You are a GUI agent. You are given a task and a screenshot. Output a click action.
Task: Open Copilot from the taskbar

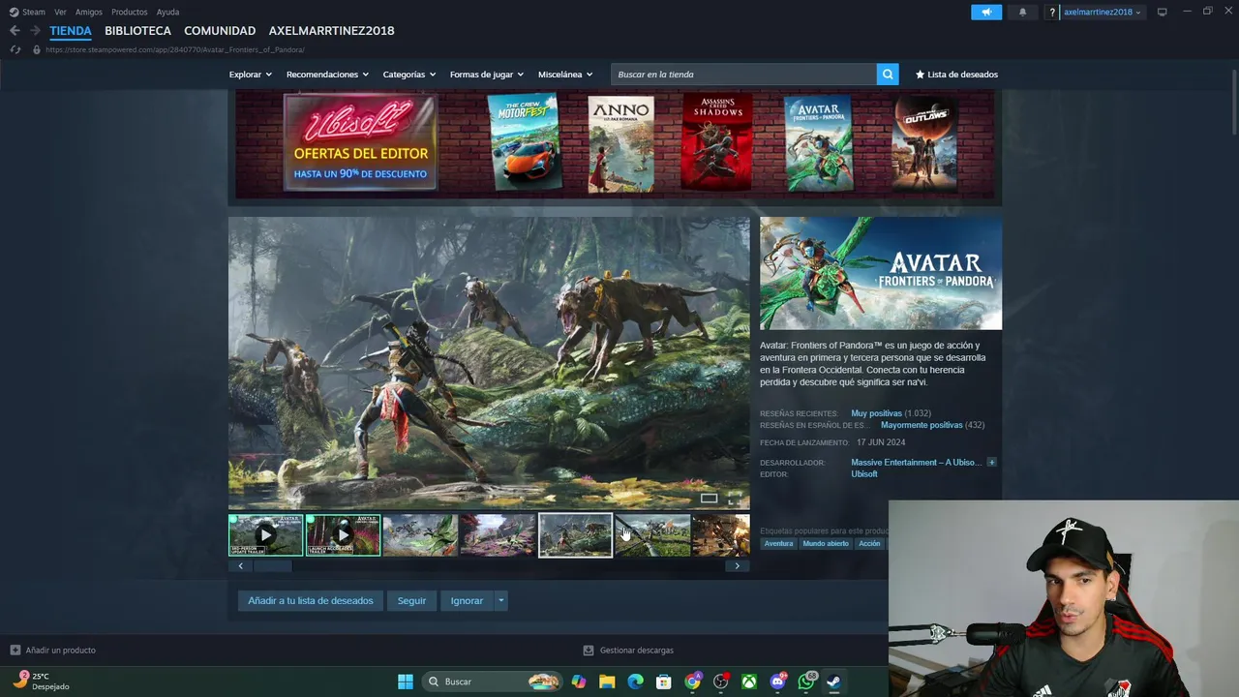coord(579,682)
